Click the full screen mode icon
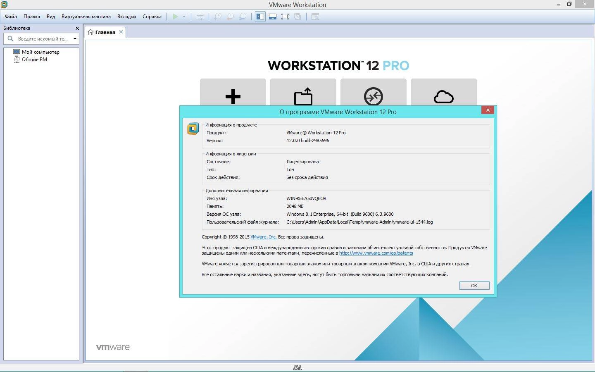Image resolution: width=595 pixels, height=372 pixels. pos(285,17)
